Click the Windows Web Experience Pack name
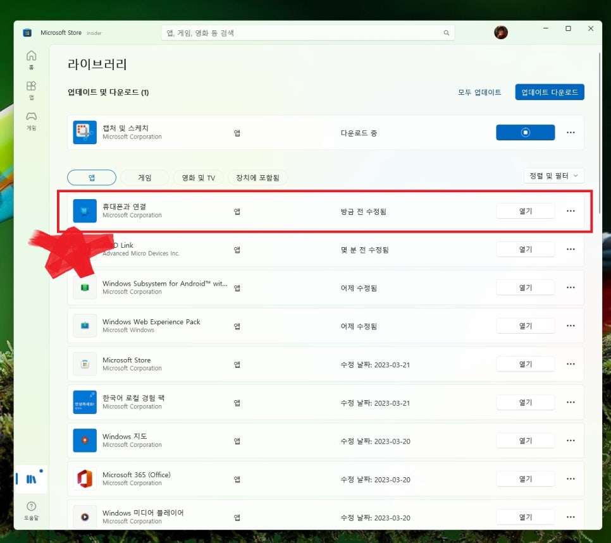Image resolution: width=611 pixels, height=543 pixels. (151, 322)
